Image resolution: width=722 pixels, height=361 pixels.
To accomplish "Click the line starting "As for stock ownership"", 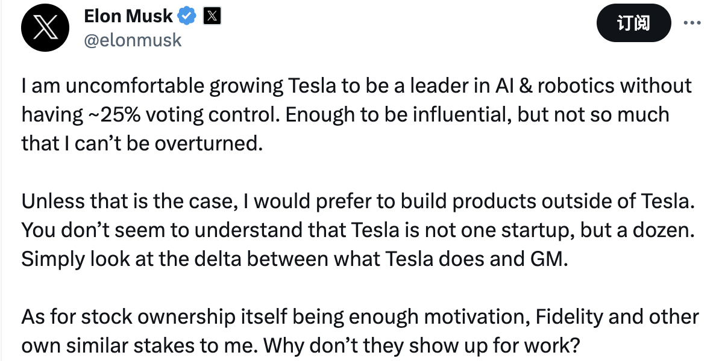I will click(x=360, y=317).
